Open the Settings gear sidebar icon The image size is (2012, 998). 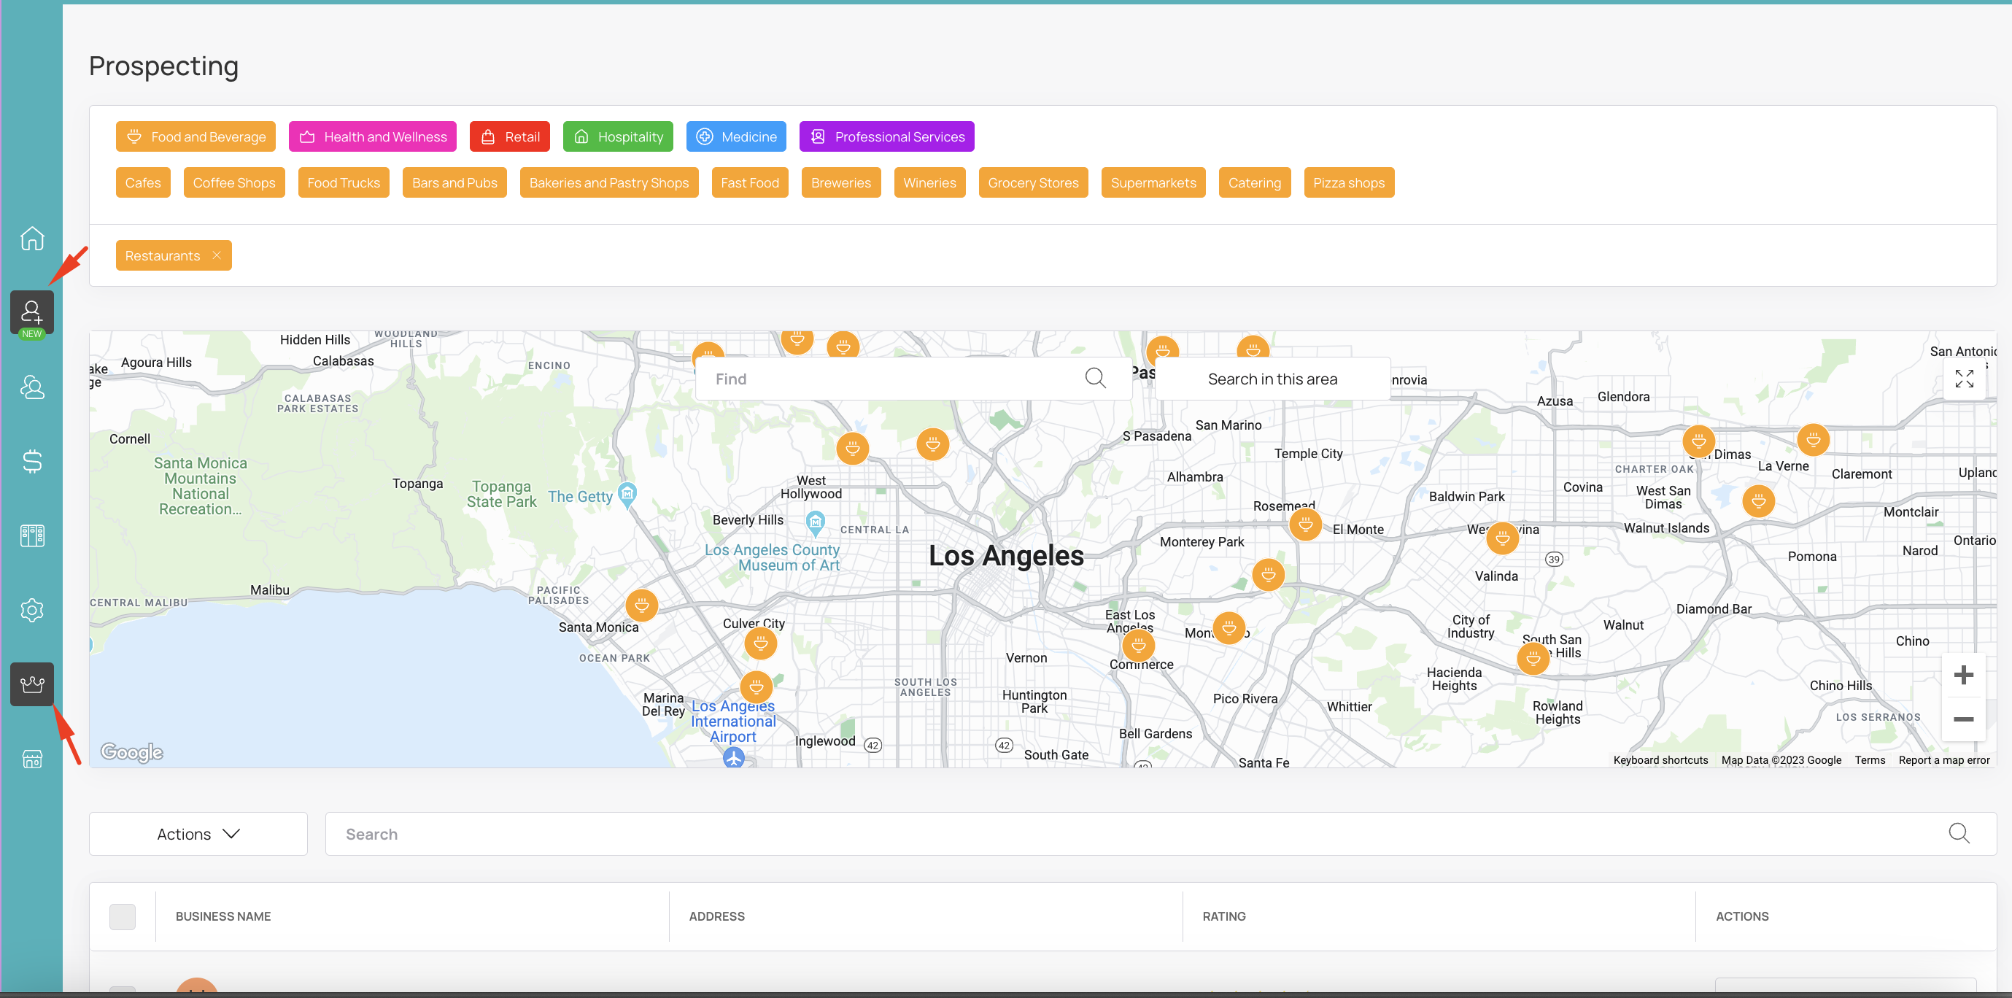pyautogui.click(x=32, y=610)
